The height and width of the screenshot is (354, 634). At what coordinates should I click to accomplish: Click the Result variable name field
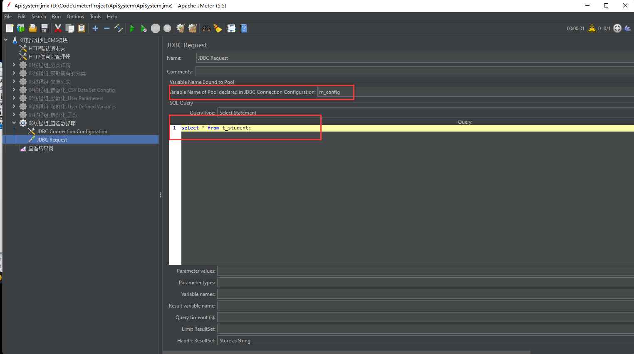pos(425,306)
